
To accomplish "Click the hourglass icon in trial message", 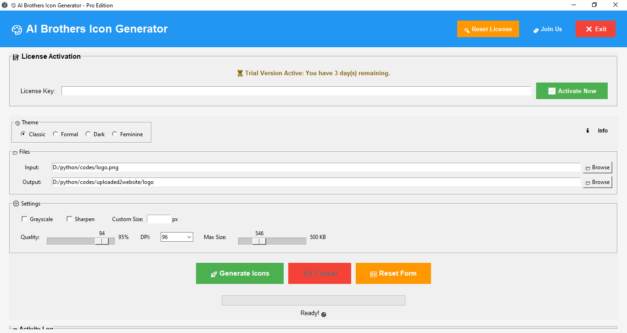I will click(x=240, y=73).
